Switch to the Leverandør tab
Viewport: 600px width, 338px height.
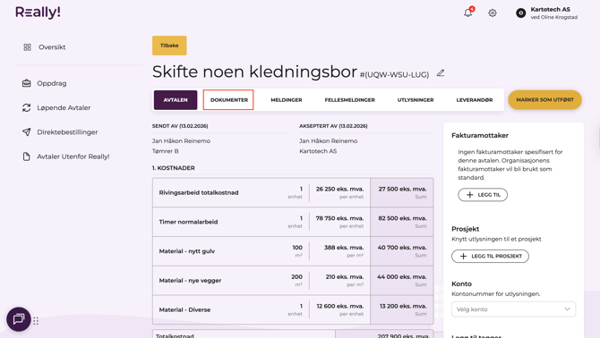(475, 100)
